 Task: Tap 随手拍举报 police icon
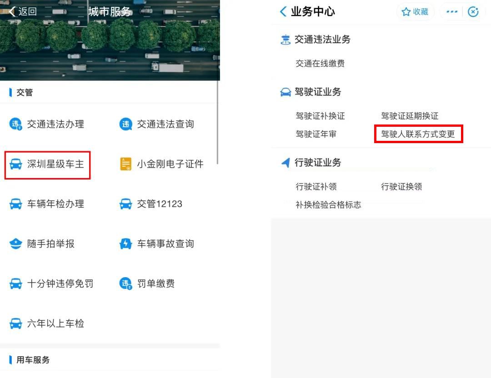(16, 244)
